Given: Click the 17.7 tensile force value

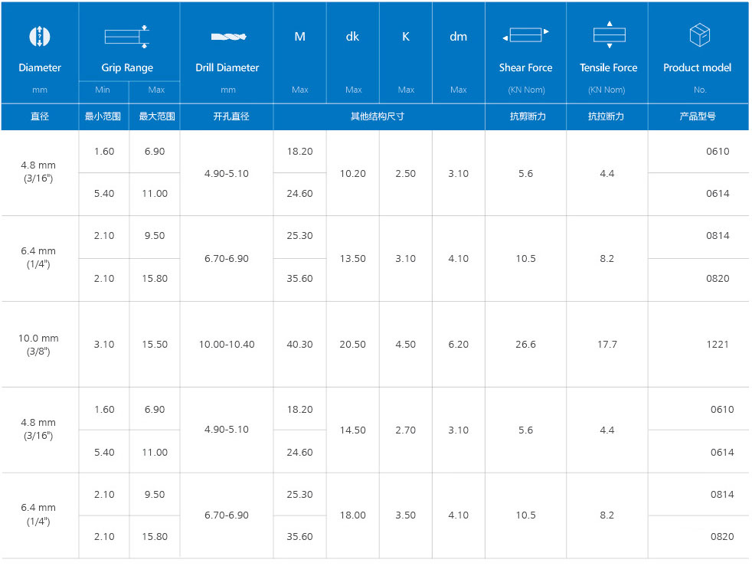Looking at the screenshot, I should coord(607,345).
